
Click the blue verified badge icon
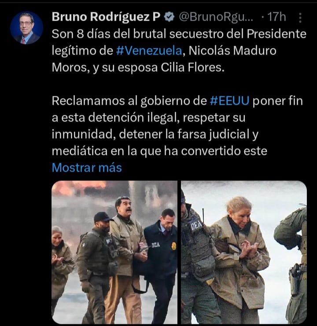click(170, 17)
